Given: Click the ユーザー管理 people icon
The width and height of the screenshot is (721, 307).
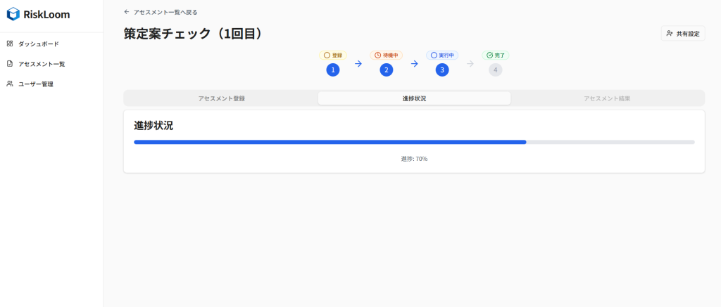Looking at the screenshot, I should tap(10, 84).
